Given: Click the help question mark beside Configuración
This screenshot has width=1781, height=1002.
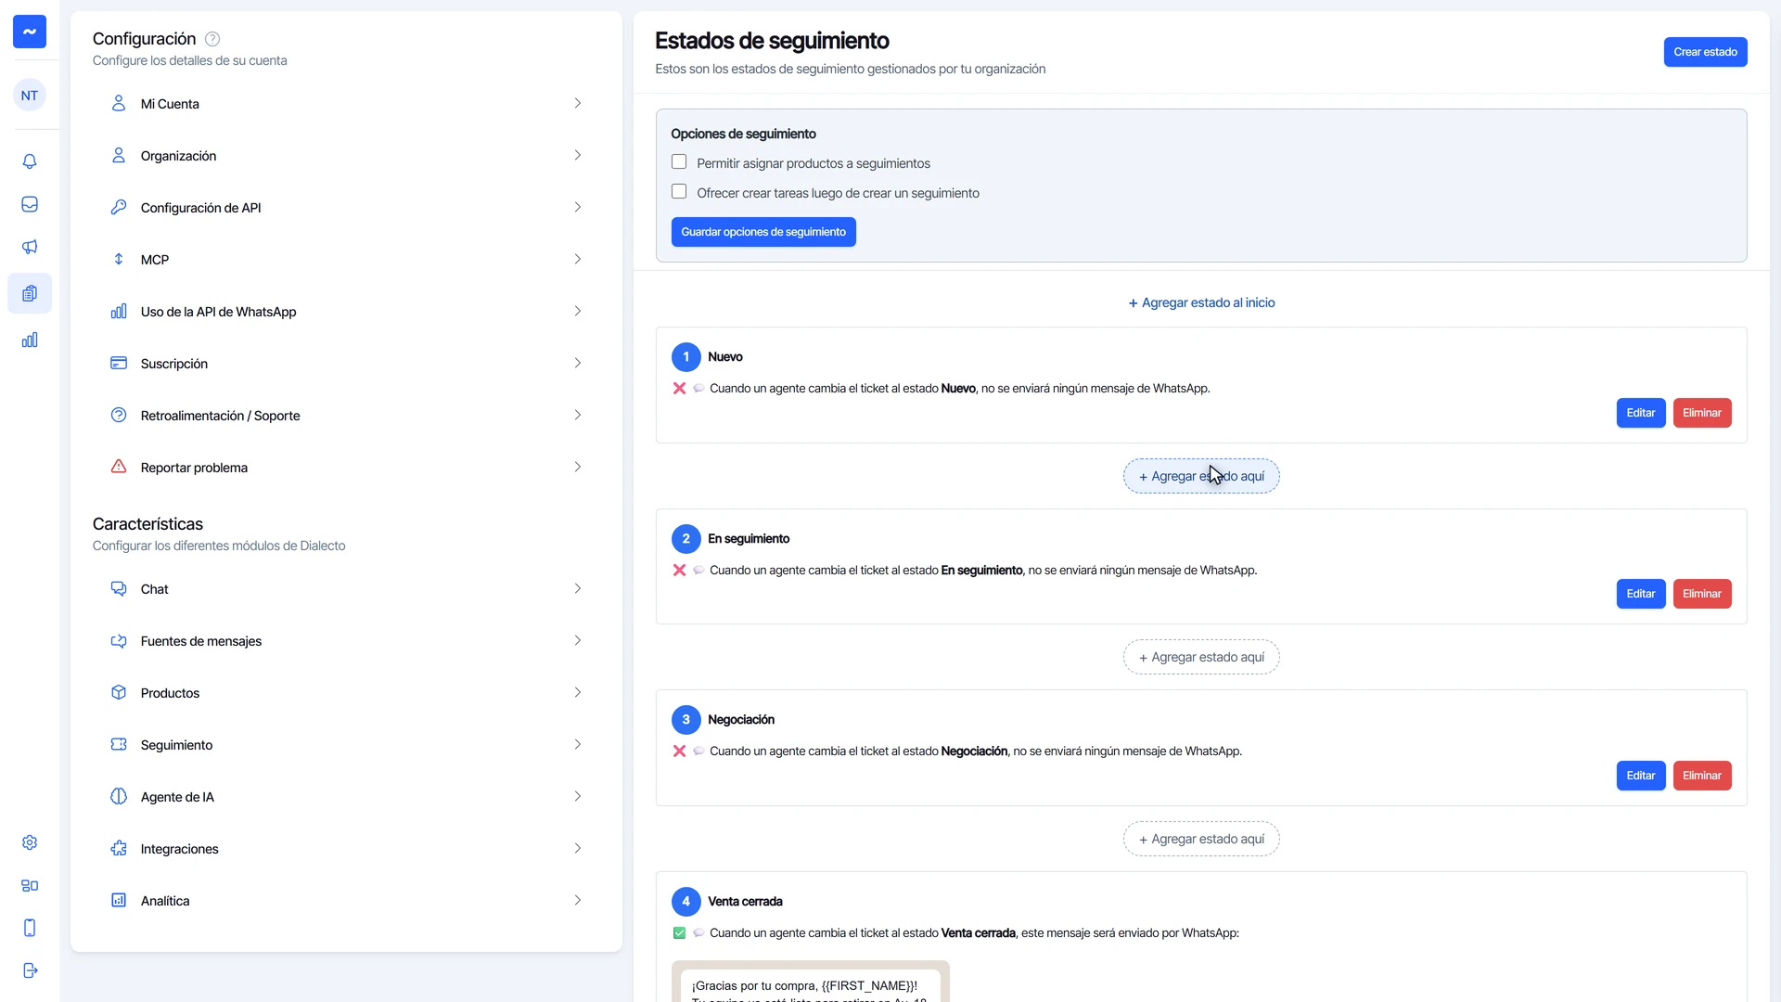Looking at the screenshot, I should (x=212, y=39).
